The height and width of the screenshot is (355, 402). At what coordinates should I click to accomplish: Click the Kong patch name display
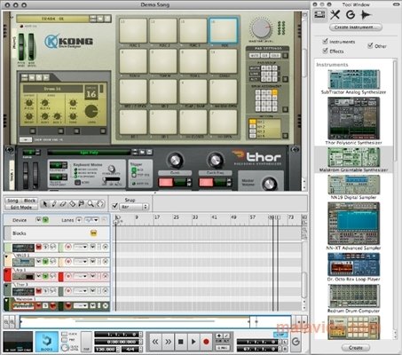pos(52,19)
